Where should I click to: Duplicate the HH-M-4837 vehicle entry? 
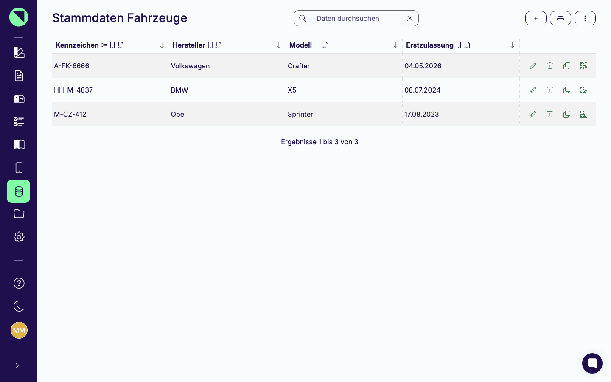click(x=567, y=90)
